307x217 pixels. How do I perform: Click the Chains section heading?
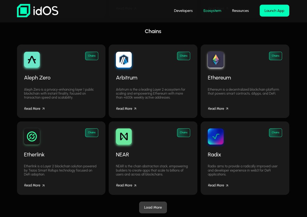pos(153,31)
